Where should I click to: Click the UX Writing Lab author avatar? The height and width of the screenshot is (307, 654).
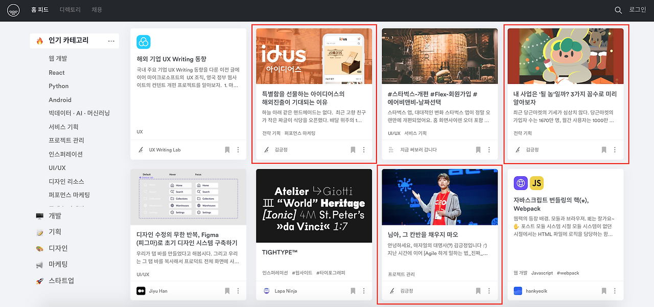click(x=141, y=150)
